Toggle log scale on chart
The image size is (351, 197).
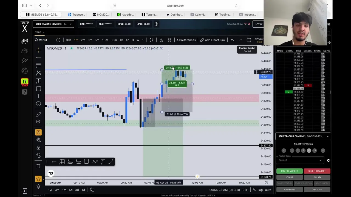[x=260, y=190]
